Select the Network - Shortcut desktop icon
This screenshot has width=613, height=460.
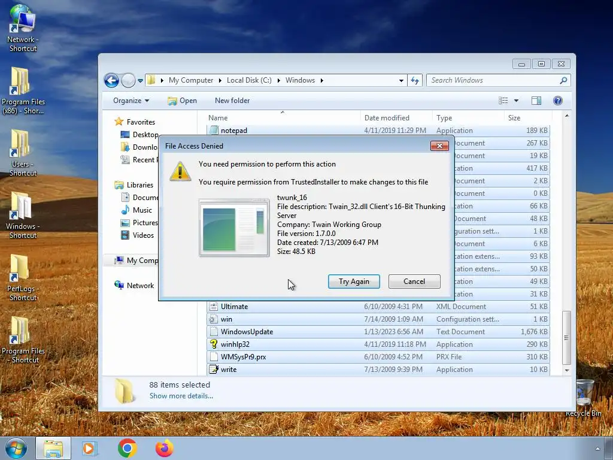tap(23, 28)
